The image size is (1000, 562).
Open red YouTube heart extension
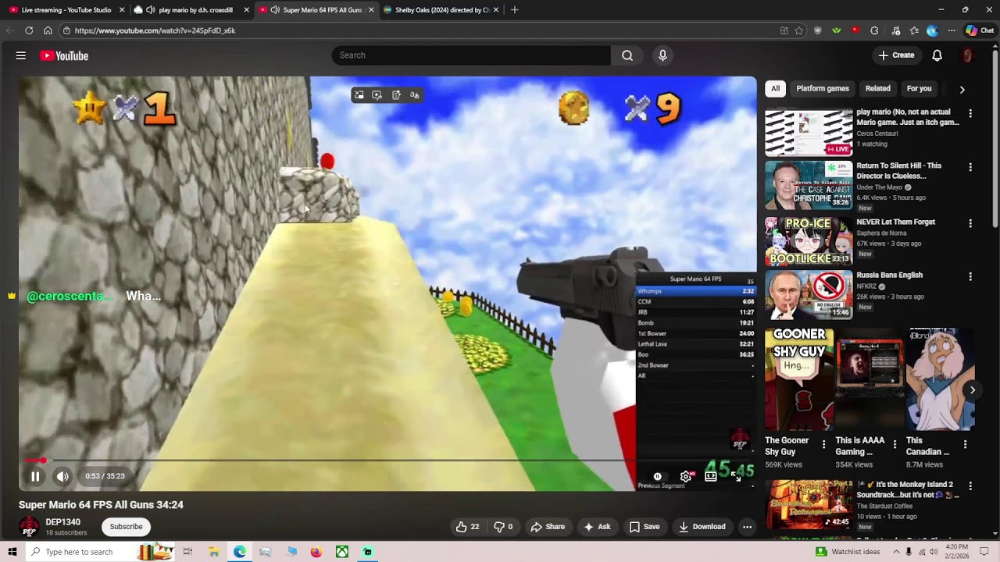tap(855, 30)
